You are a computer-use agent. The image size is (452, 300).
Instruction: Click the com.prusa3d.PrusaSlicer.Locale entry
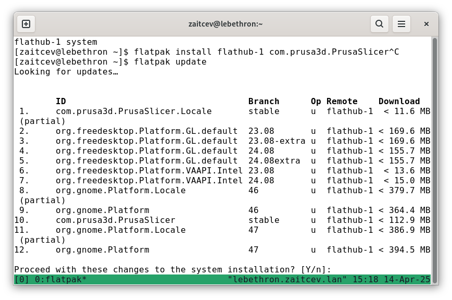pyautogui.click(x=134, y=111)
